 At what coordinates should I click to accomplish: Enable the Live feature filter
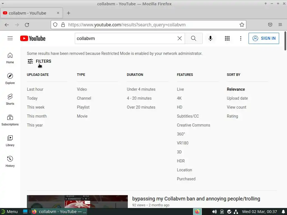pyautogui.click(x=180, y=89)
